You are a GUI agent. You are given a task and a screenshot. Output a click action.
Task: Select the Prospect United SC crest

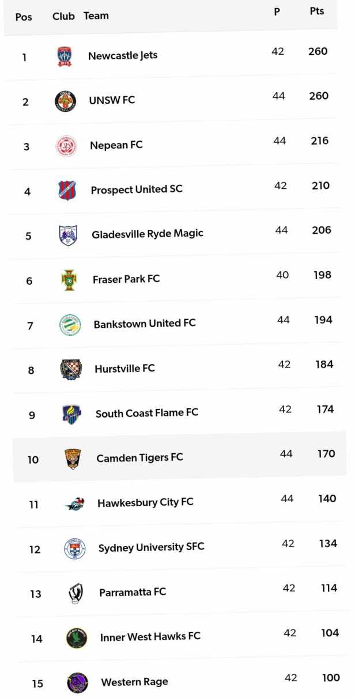tap(67, 191)
